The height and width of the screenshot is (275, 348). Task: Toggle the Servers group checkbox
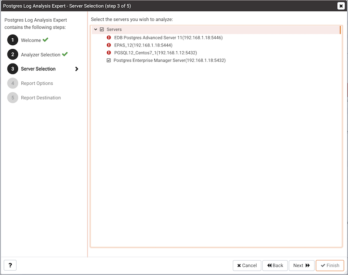102,29
